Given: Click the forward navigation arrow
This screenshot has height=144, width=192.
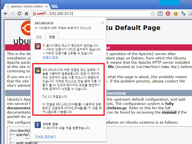Looking at the screenshot, I should (x=13, y=14).
